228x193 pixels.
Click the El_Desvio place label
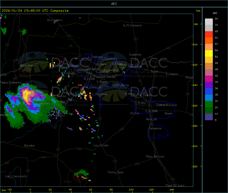pyautogui.click(x=59, y=96)
